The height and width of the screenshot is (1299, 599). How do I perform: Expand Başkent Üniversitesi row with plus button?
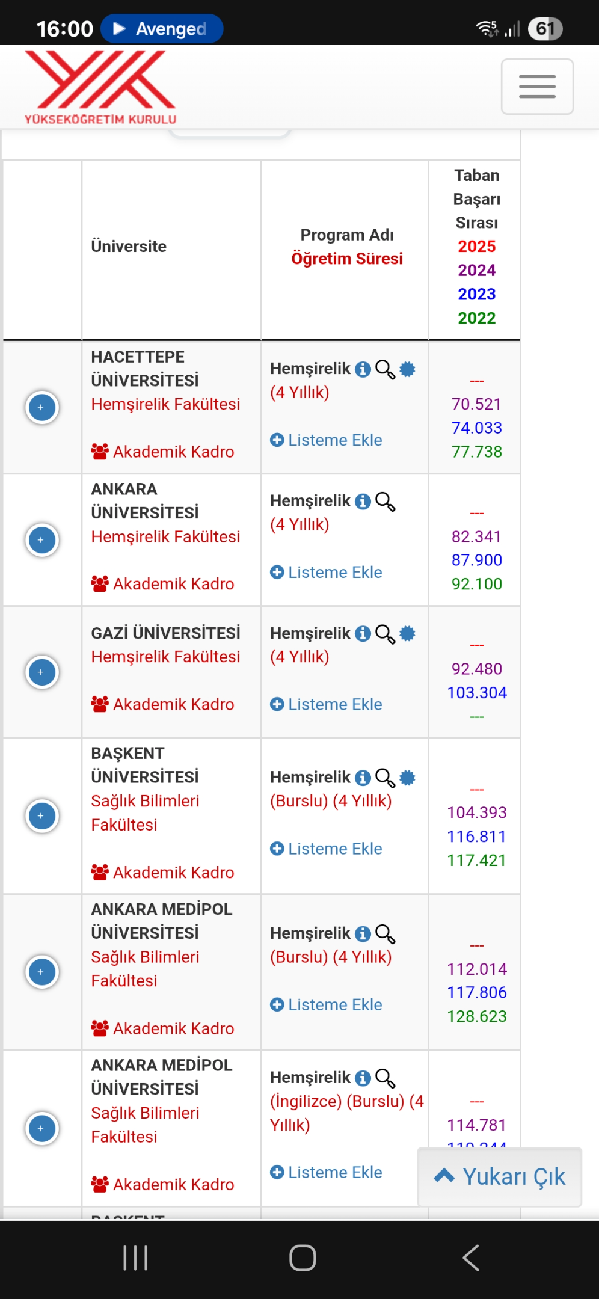pos(41,816)
